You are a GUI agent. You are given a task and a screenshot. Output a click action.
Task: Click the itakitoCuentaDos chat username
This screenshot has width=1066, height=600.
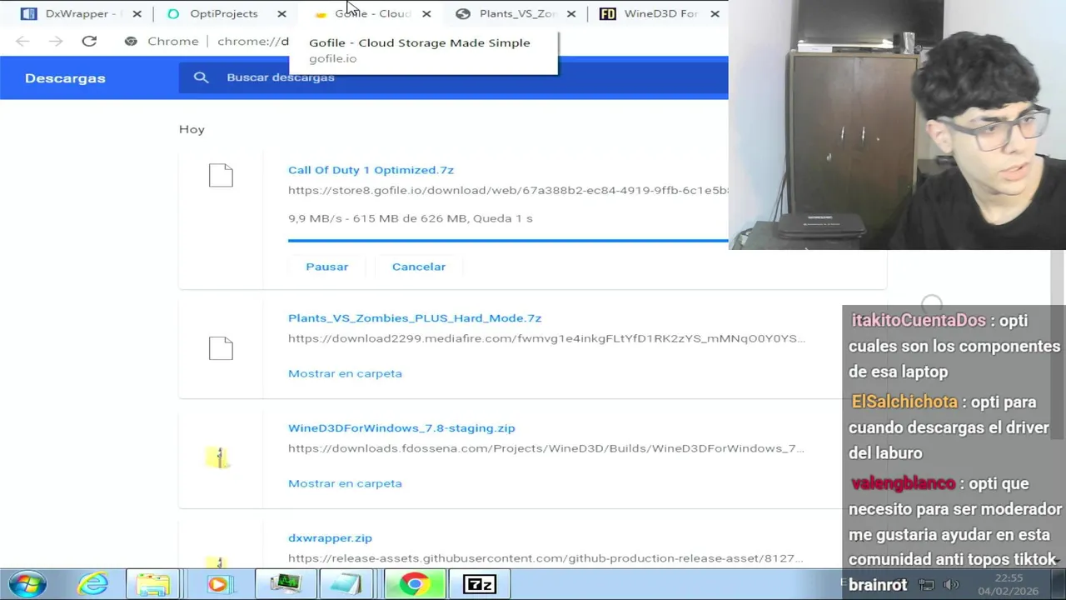coord(919,321)
